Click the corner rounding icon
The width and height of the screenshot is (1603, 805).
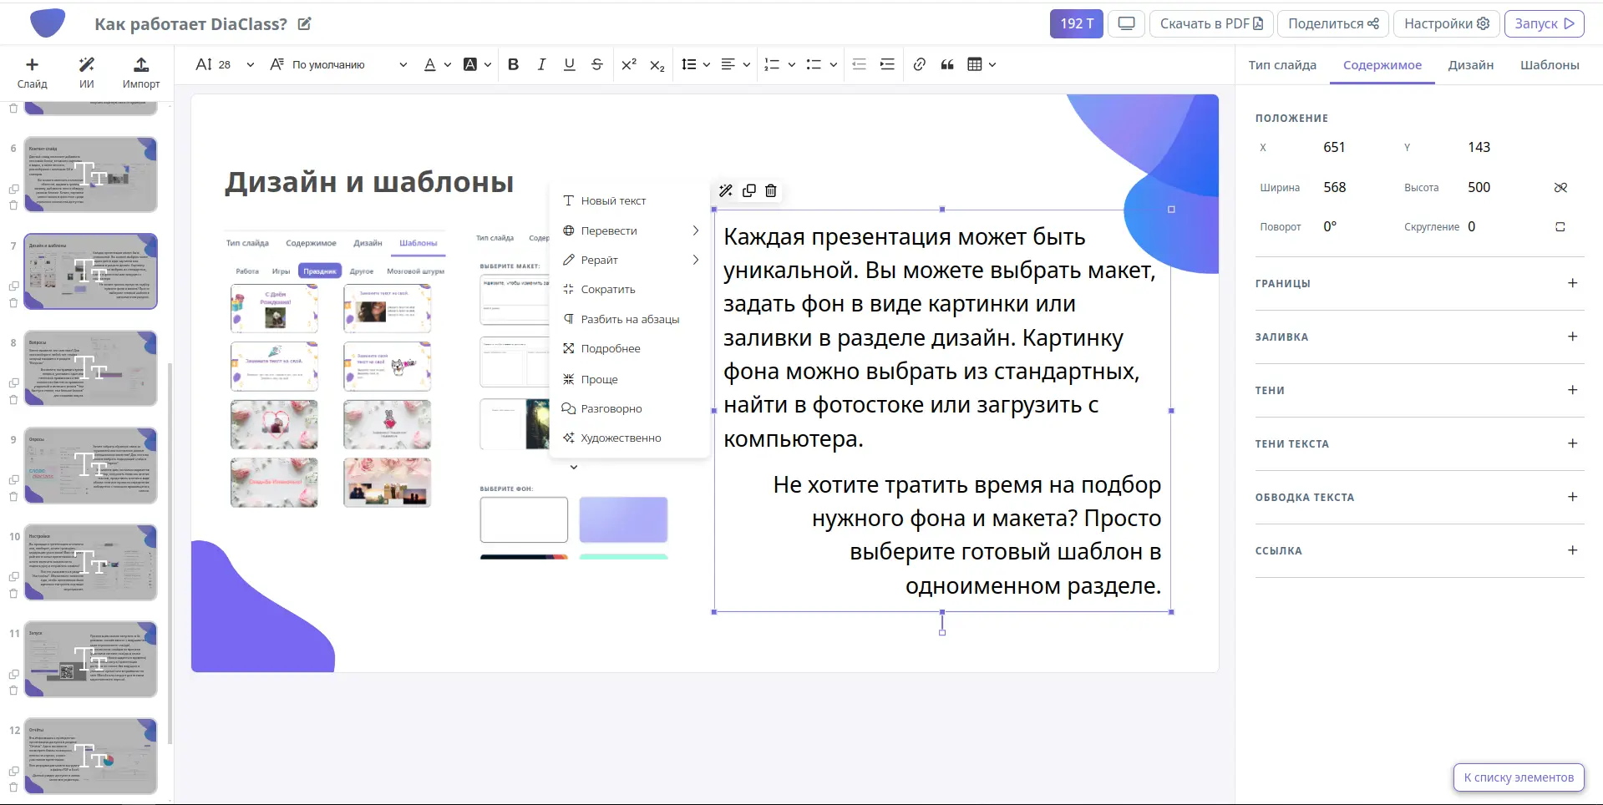click(x=1560, y=226)
